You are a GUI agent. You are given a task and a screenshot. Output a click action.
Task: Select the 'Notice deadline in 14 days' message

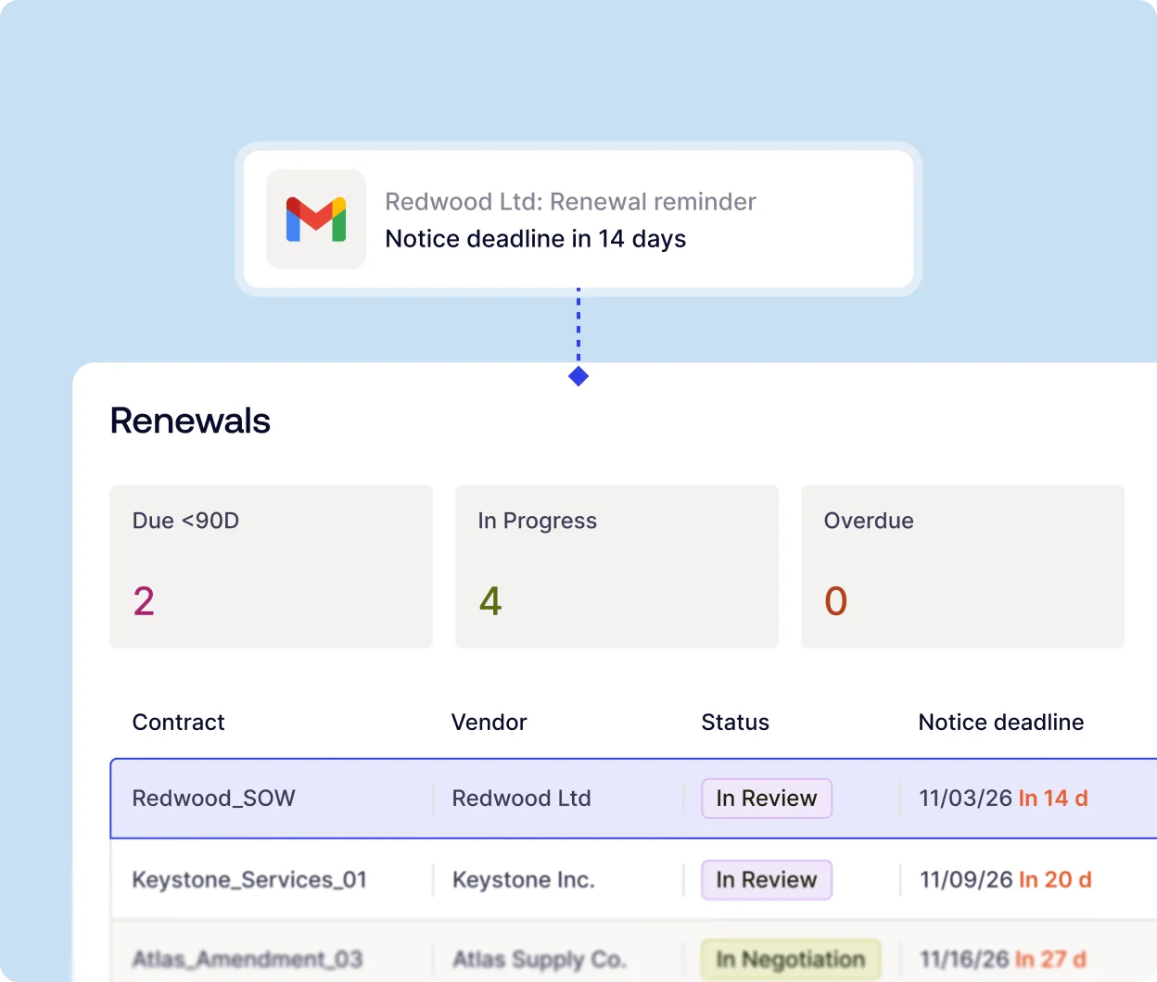[536, 239]
